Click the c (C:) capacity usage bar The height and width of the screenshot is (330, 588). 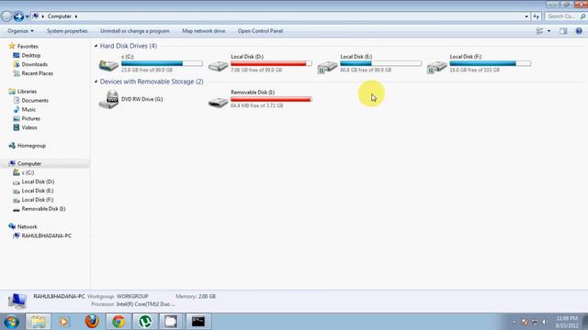tap(162, 63)
